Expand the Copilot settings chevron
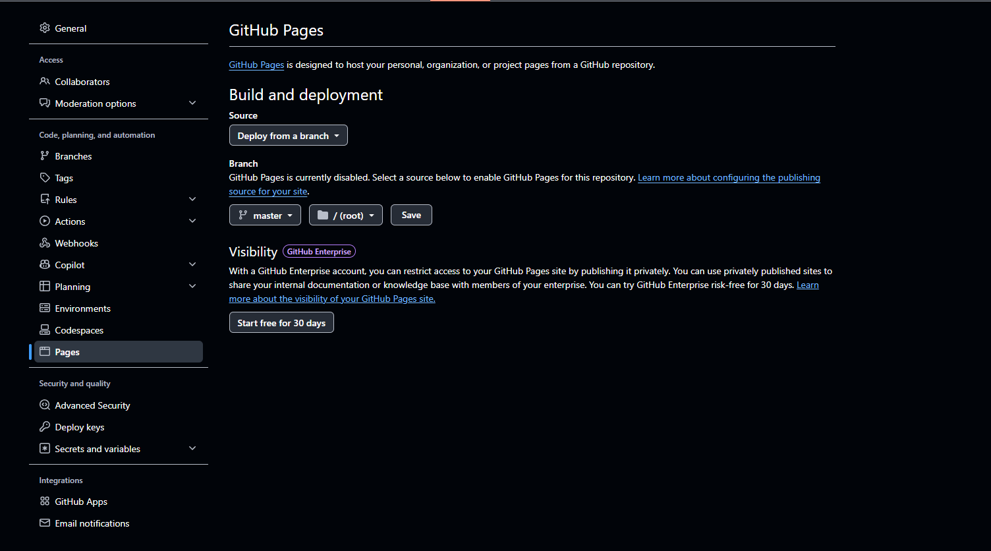Viewport: 991px width, 551px height. (x=192, y=265)
